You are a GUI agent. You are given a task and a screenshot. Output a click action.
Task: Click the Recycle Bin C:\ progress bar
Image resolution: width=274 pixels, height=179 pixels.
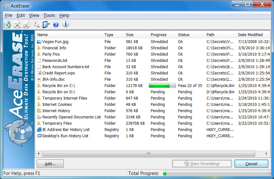[x=162, y=85]
